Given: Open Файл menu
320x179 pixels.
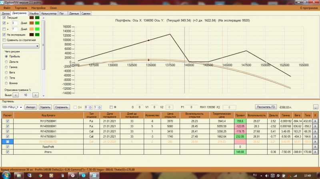Looking at the screenshot, I should 7,8.
